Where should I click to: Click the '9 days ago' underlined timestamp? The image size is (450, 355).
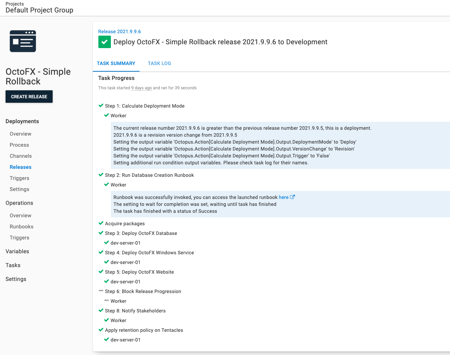coord(141,88)
